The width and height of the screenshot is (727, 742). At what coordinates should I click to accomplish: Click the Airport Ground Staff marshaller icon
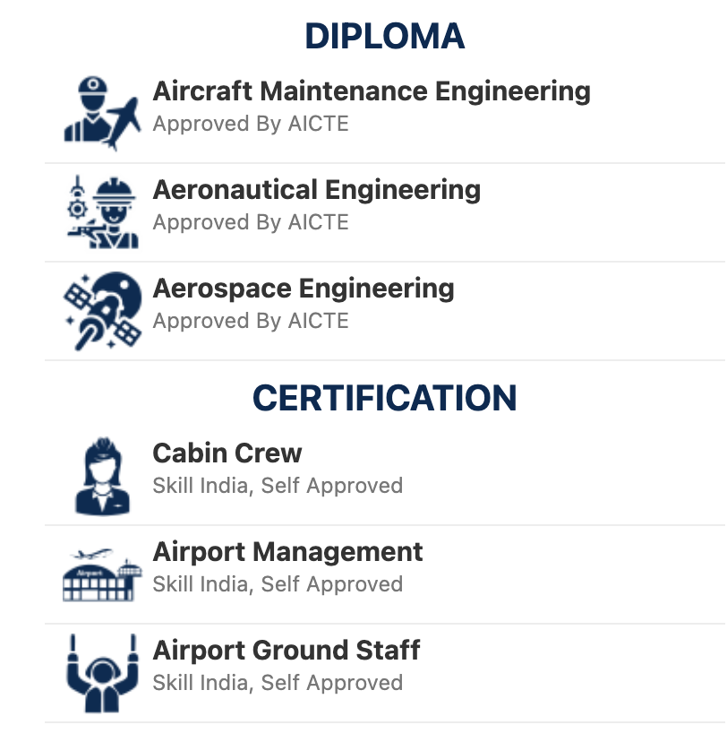click(103, 673)
